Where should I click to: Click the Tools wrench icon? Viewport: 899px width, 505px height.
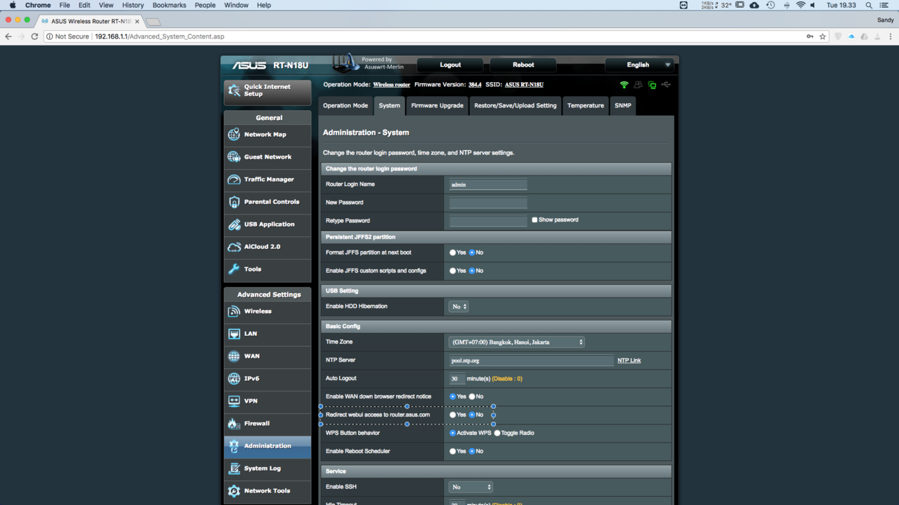(234, 269)
